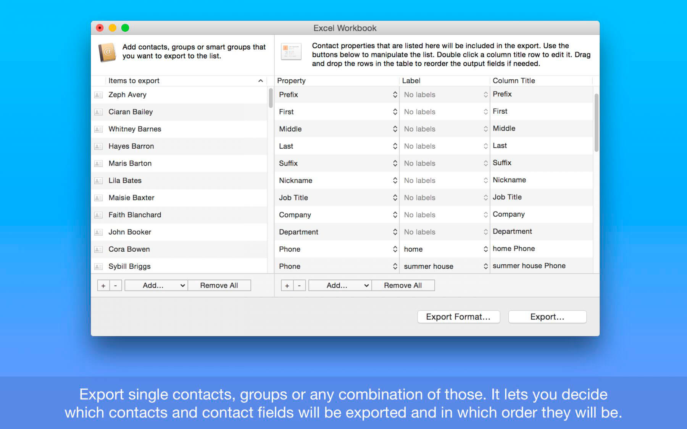Open the Prefix property dropdown
This screenshot has width=687, height=429.
395,95
